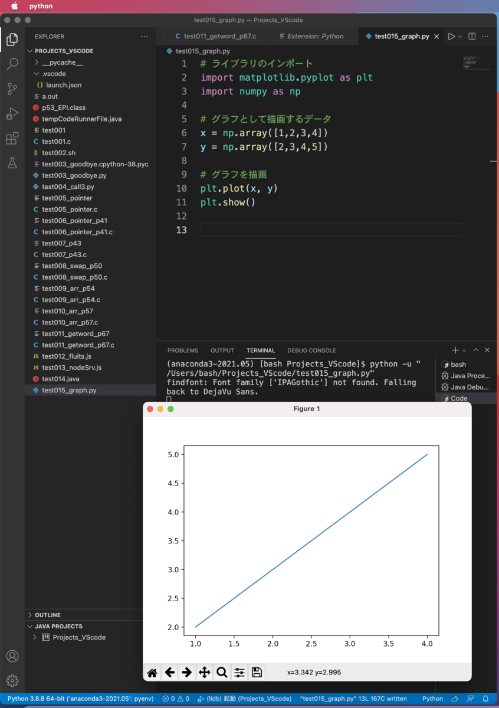Open the DEBUG CONSOLE panel tab
This screenshot has height=708, width=499.
[311, 350]
